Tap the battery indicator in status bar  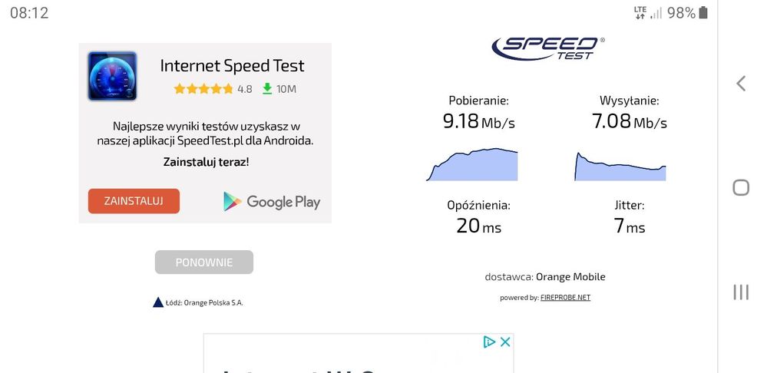pos(703,12)
